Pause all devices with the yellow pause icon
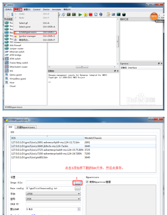The image size is (167, 215). pos(85,14)
